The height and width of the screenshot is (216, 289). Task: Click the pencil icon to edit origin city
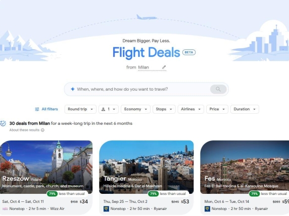[164, 67]
